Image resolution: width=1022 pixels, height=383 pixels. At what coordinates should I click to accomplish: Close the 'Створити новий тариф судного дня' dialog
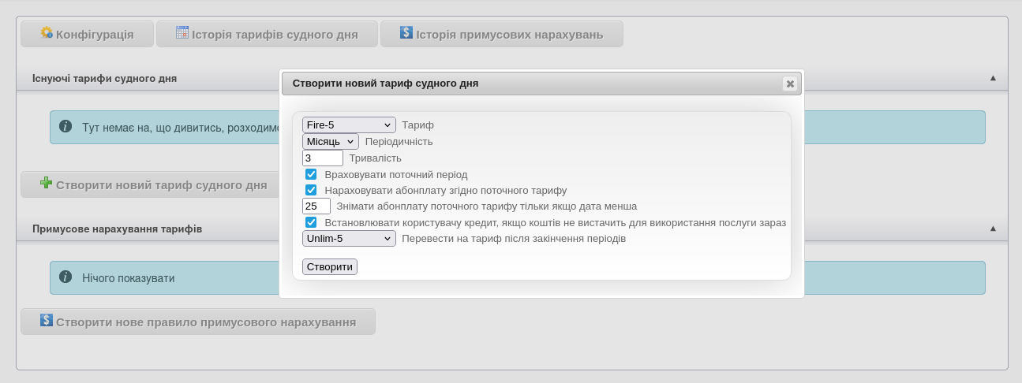(x=790, y=84)
